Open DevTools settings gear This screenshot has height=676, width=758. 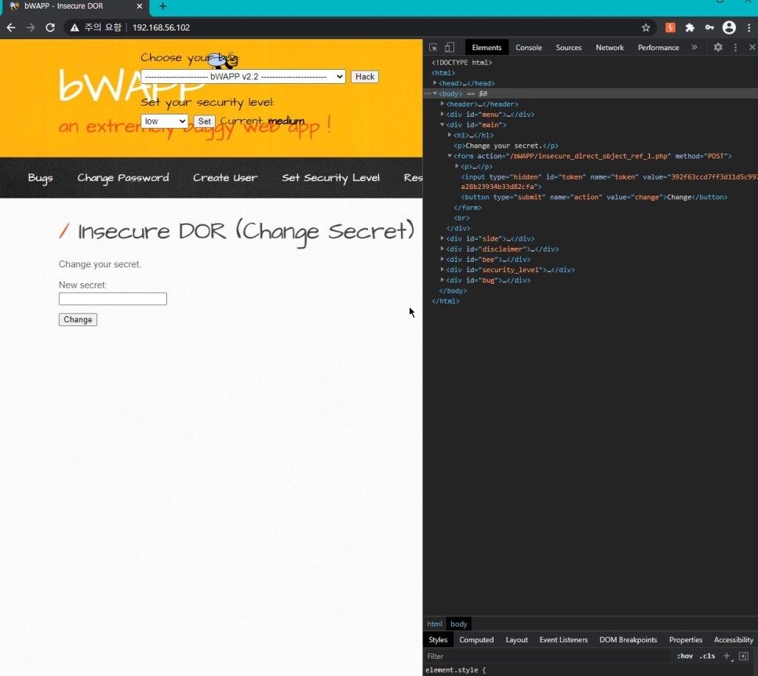[718, 47]
